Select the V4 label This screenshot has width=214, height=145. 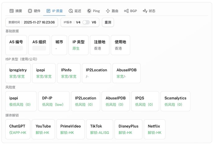(x=78, y=22)
